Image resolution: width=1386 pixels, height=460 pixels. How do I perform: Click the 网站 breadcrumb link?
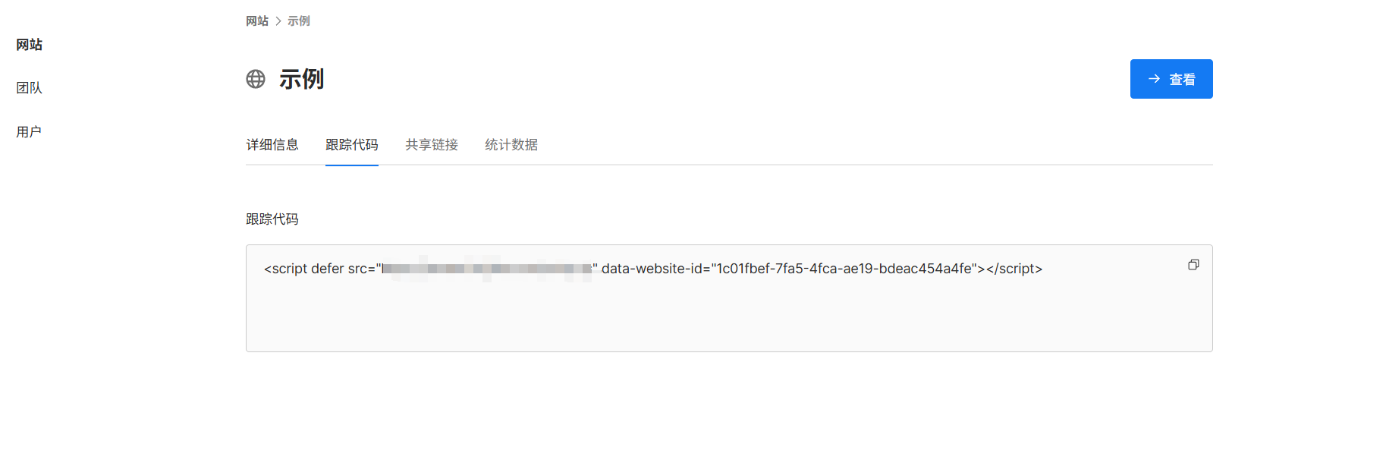point(257,21)
